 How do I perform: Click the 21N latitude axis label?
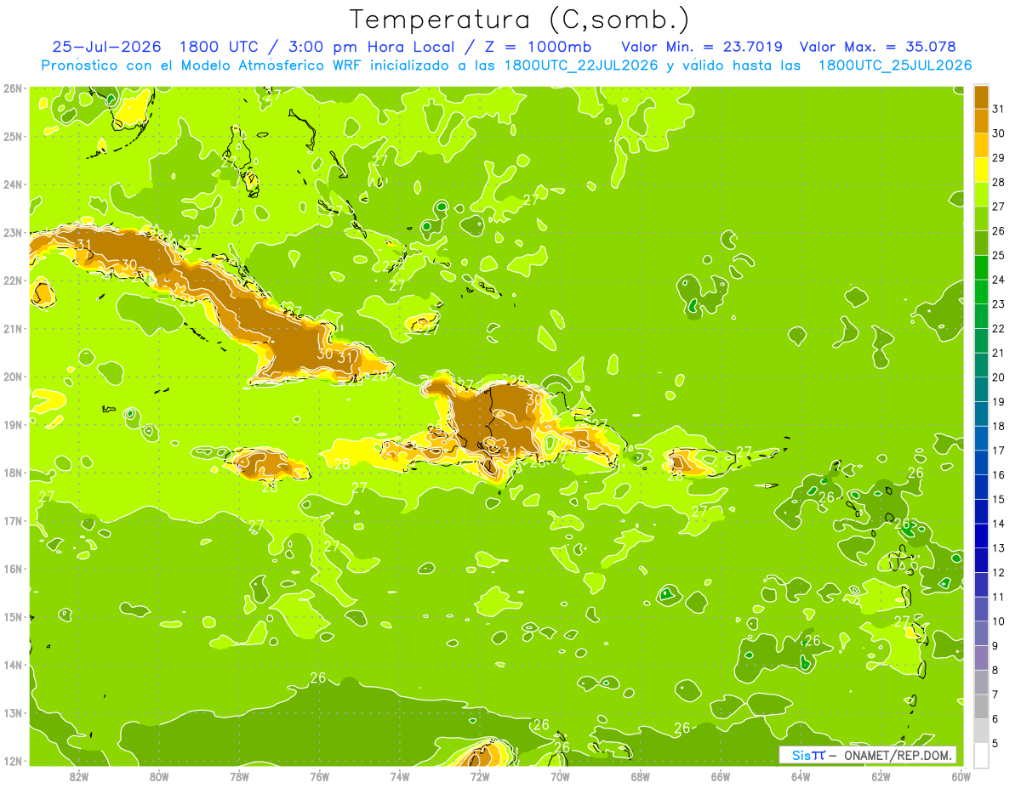tap(12, 328)
